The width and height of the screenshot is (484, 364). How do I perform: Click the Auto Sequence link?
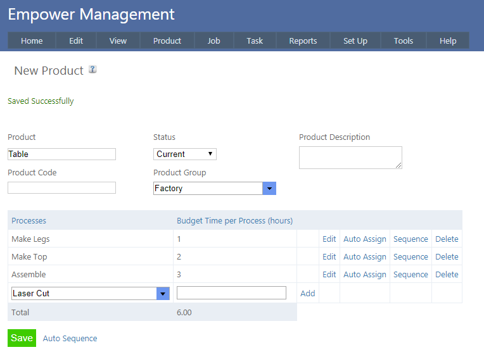[70, 339]
